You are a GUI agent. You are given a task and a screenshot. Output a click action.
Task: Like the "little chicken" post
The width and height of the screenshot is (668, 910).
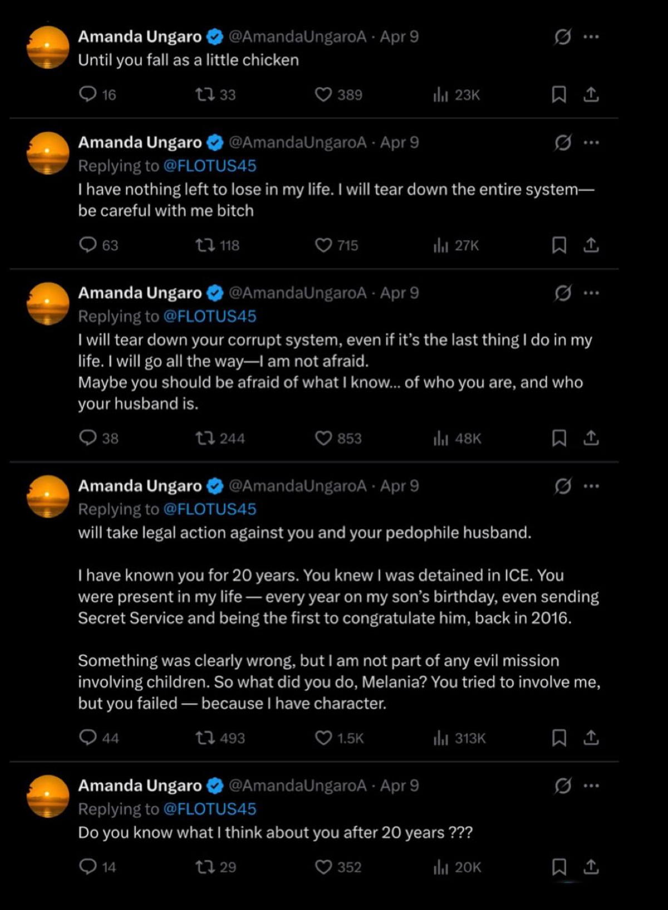[323, 95]
